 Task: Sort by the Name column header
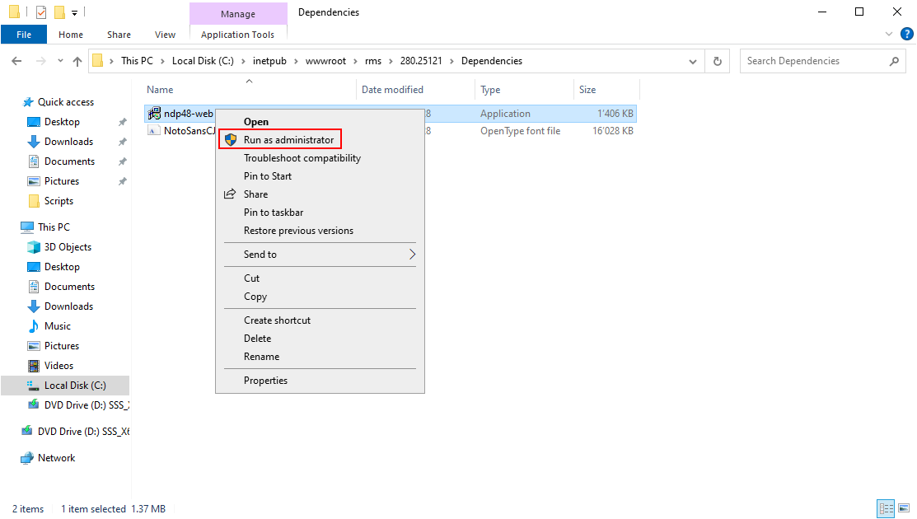[x=250, y=90]
